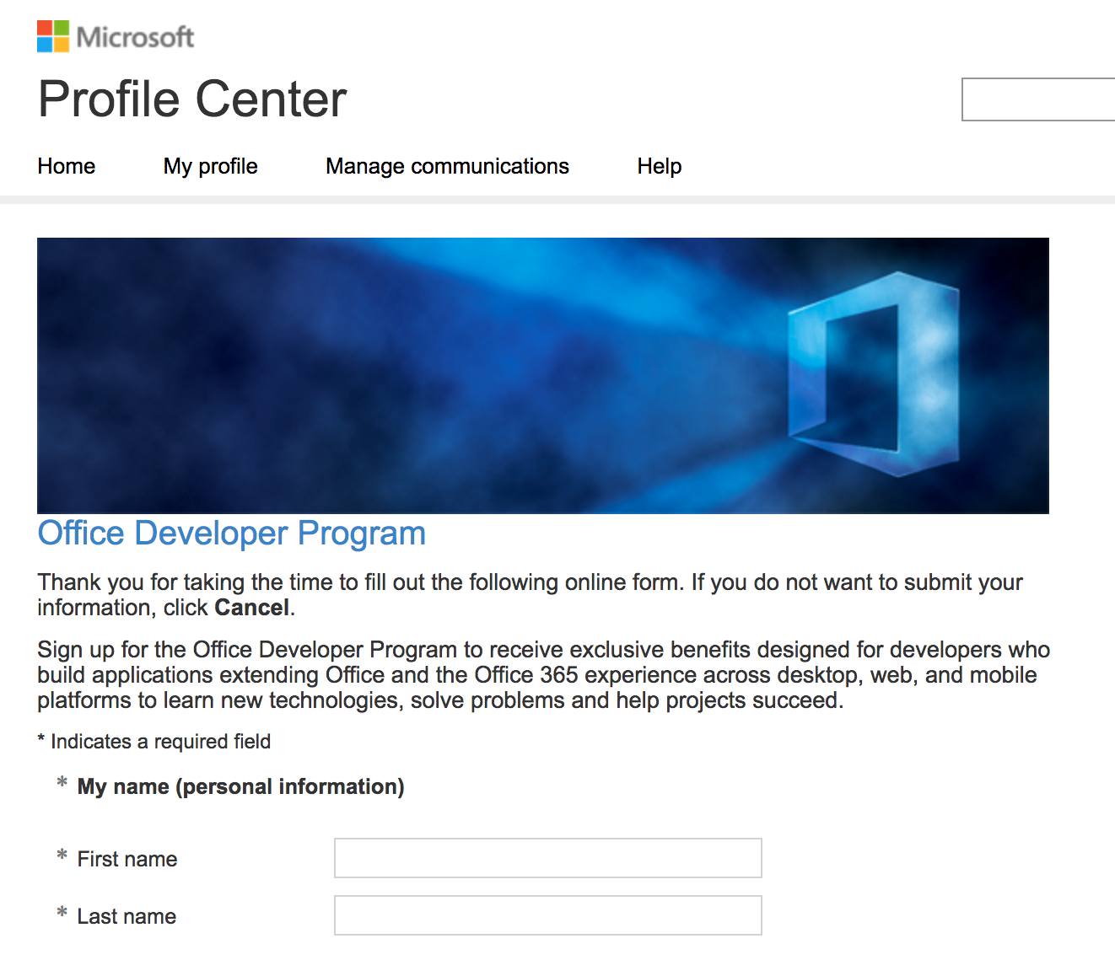The width and height of the screenshot is (1115, 976).
Task: Click the 'My name (personal information)' label
Action: (240, 786)
